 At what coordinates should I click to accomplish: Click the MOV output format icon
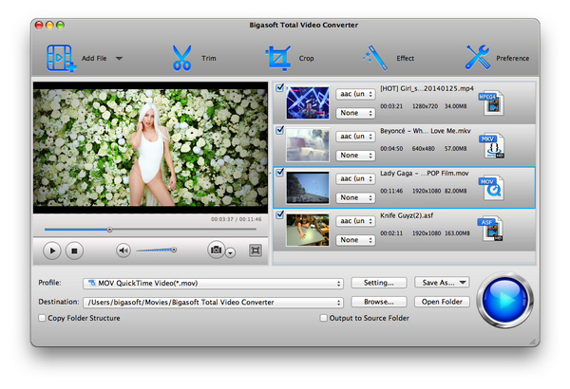click(492, 188)
